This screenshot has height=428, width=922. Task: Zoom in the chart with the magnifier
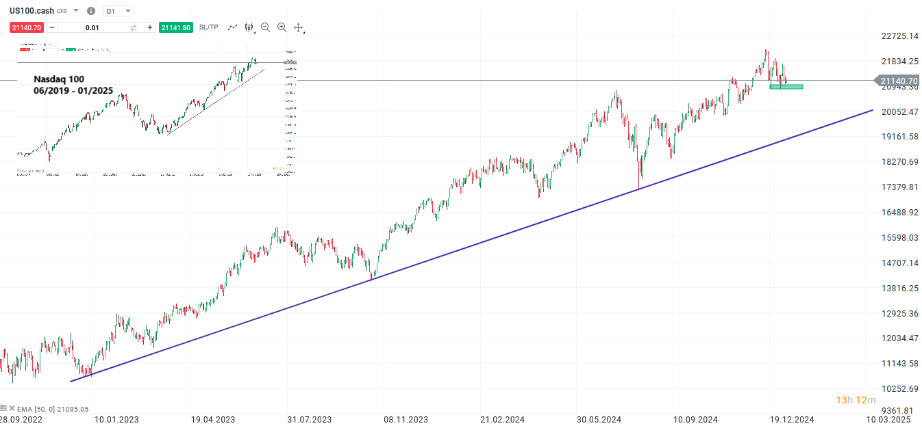282,27
